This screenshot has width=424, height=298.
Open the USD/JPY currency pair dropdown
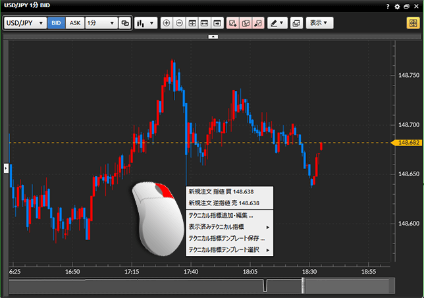(x=25, y=23)
